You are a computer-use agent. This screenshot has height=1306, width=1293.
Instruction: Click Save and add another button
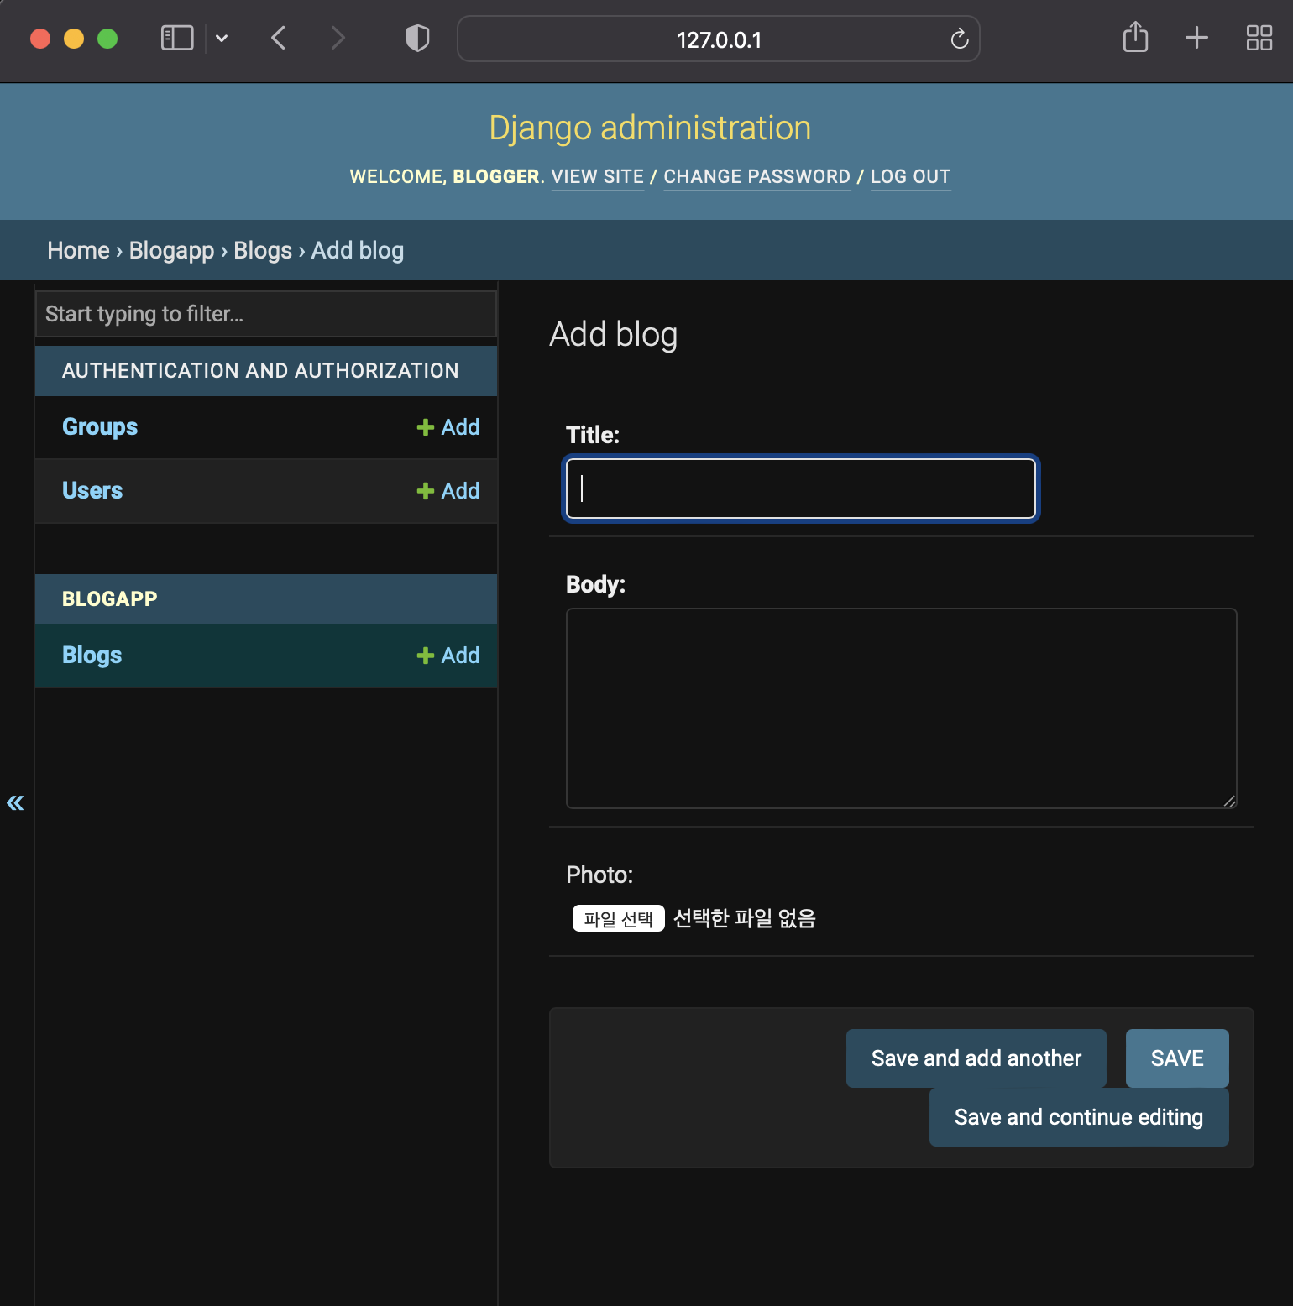976,1058
